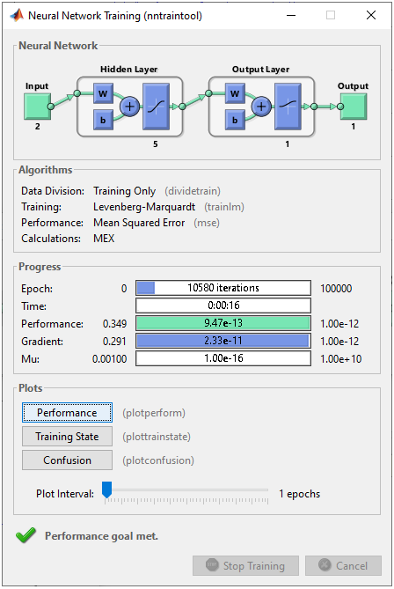This screenshot has height=589, width=394.
Task: Click the Output Layer weight W block
Action: coord(235,93)
